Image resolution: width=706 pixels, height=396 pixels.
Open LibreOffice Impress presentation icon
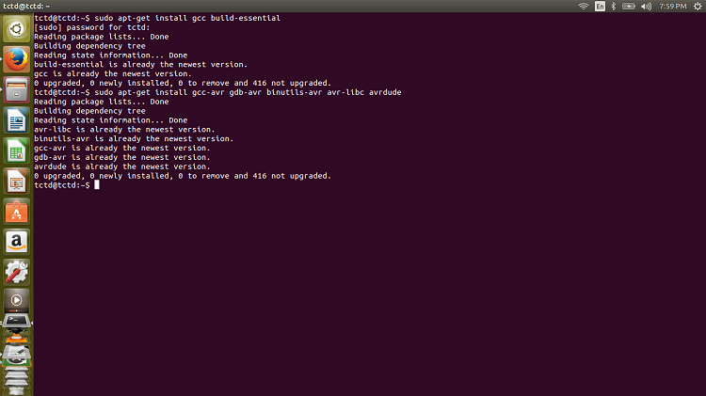(16, 181)
